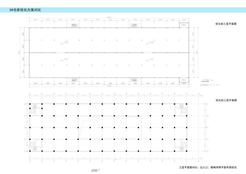This screenshot has height=174, width=246.
Task: Click the 5#仓库优化方案对比 page title
Action: (x=26, y=10)
